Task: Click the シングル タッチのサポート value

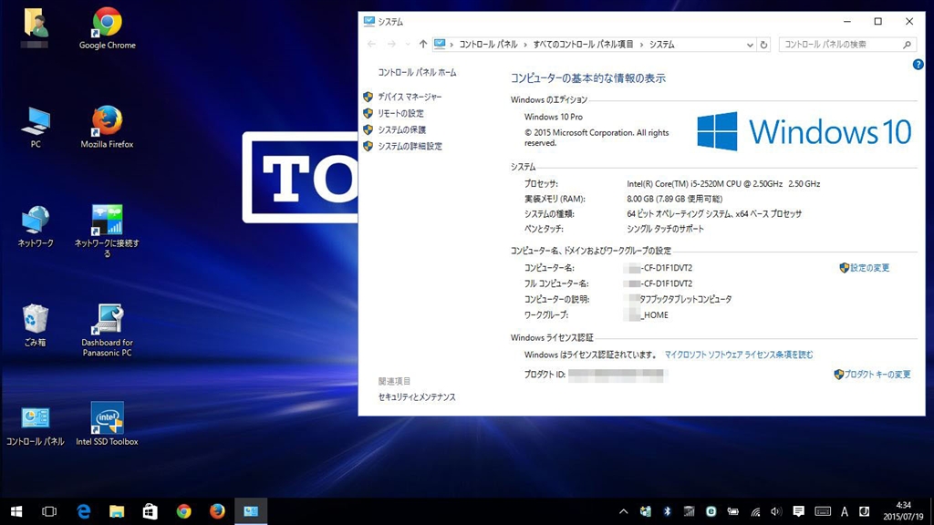Action: 665,229
